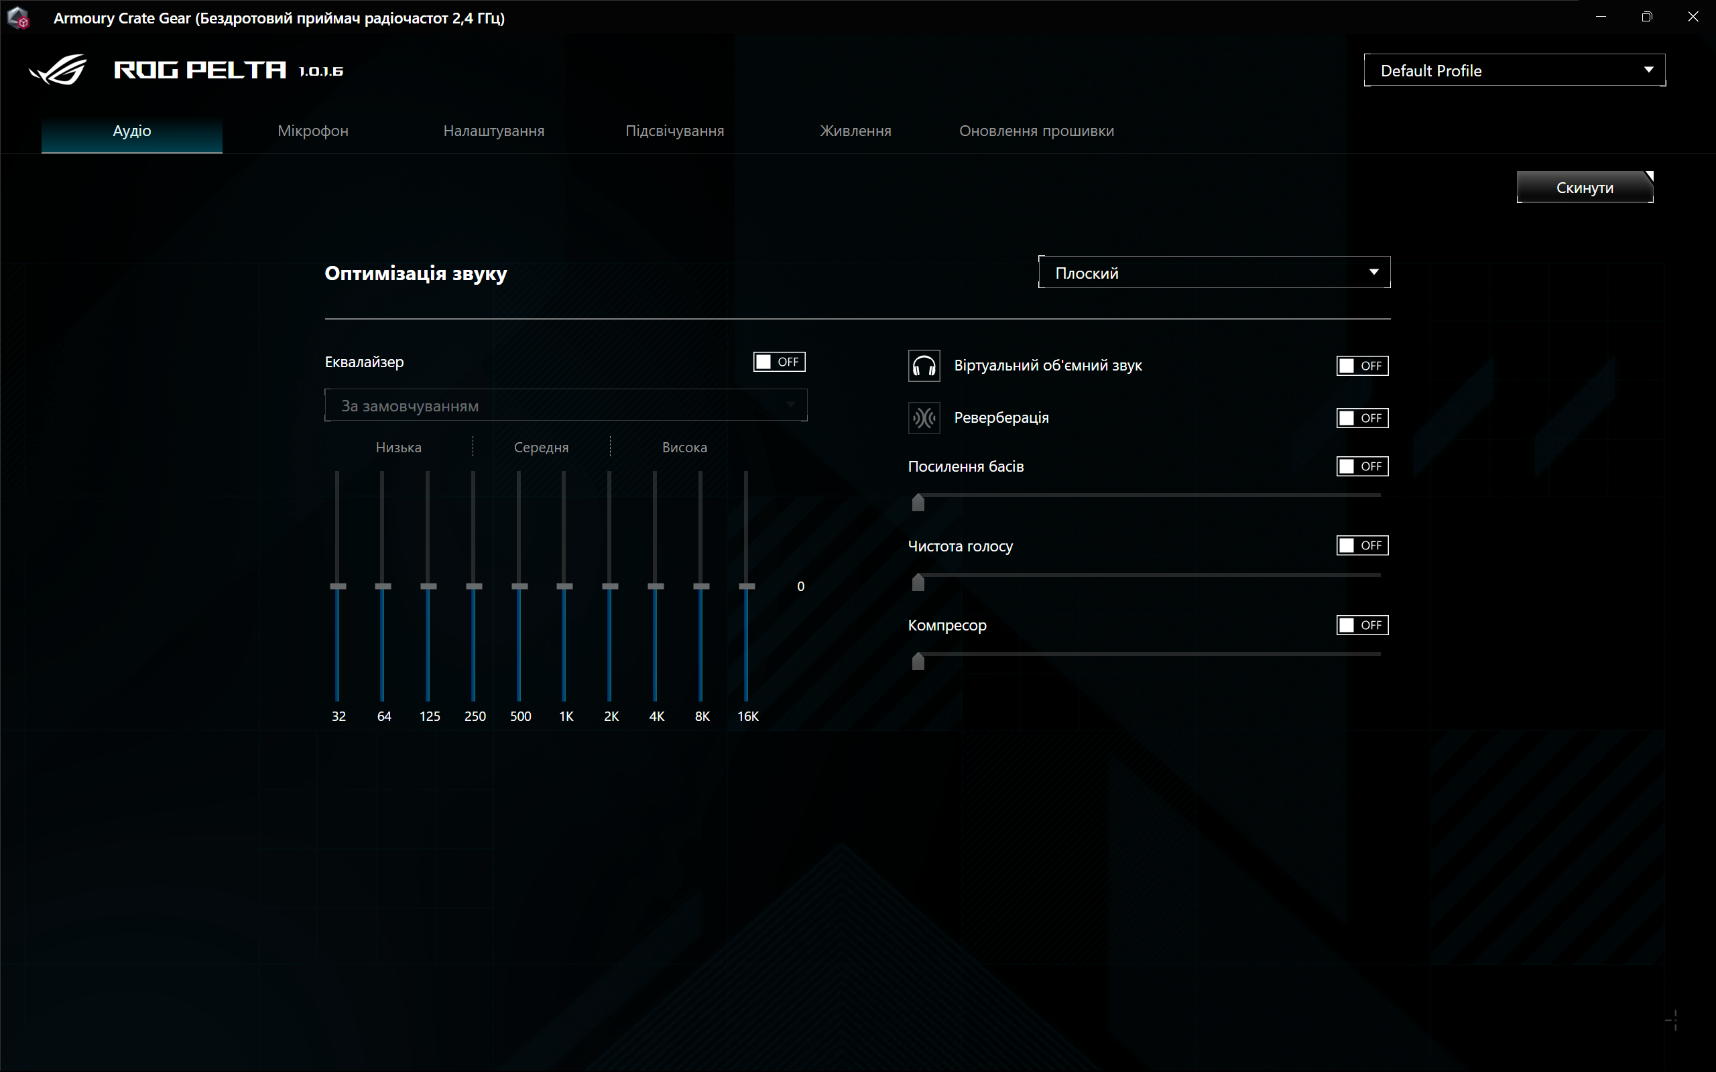Click the reverb sound wave icon
1716x1072 pixels.
[x=924, y=417]
